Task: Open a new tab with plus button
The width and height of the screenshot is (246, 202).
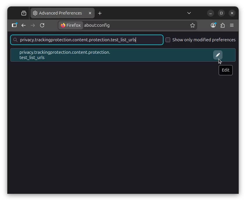Action: pos(100,13)
